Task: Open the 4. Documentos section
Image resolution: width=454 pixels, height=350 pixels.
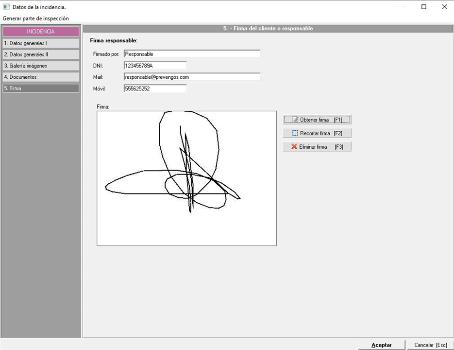Action: click(x=41, y=77)
